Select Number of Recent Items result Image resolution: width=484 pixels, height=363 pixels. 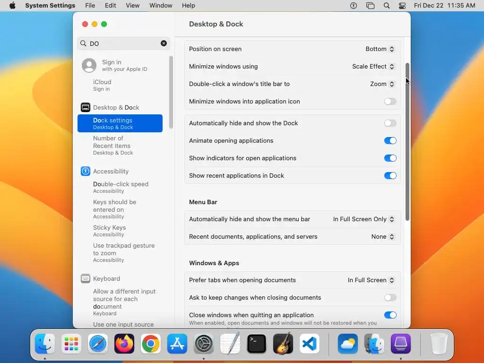(120, 145)
